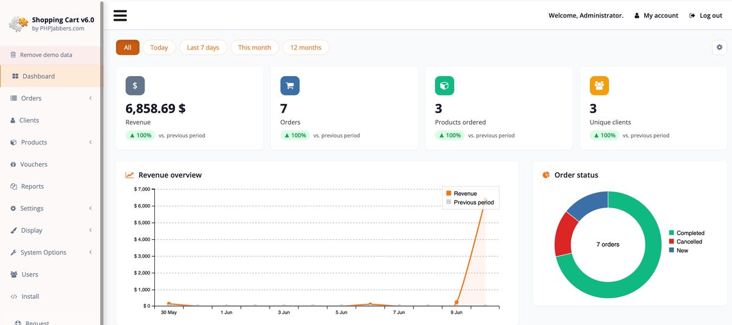Click the orange Unique clients group icon
The width and height of the screenshot is (732, 325).
pos(599,86)
